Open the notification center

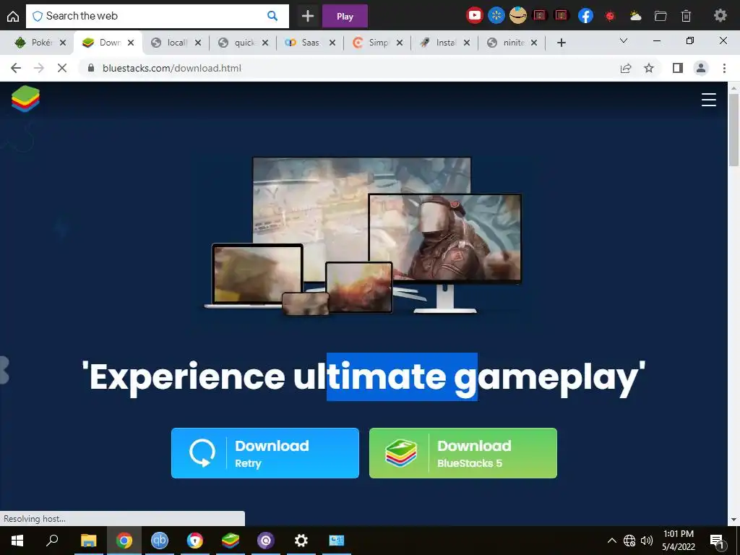click(x=717, y=541)
